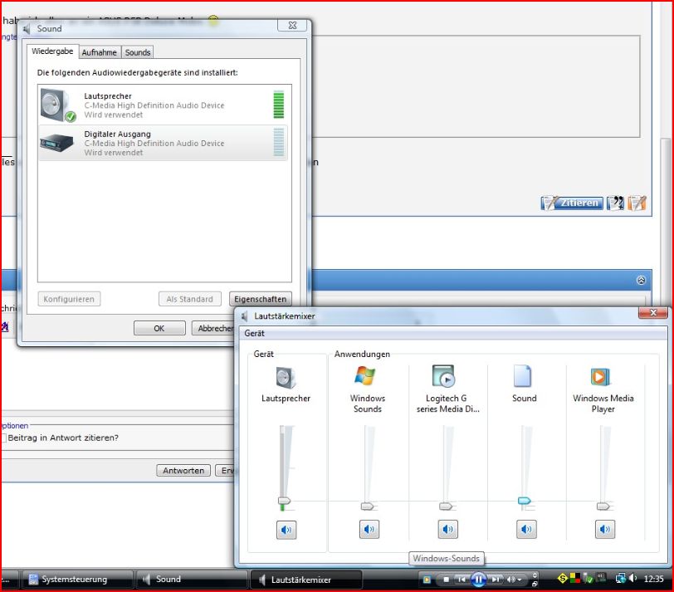This screenshot has height=592, width=674.
Task: Select the 'Lautsprecher' device row text
Action: (x=108, y=95)
